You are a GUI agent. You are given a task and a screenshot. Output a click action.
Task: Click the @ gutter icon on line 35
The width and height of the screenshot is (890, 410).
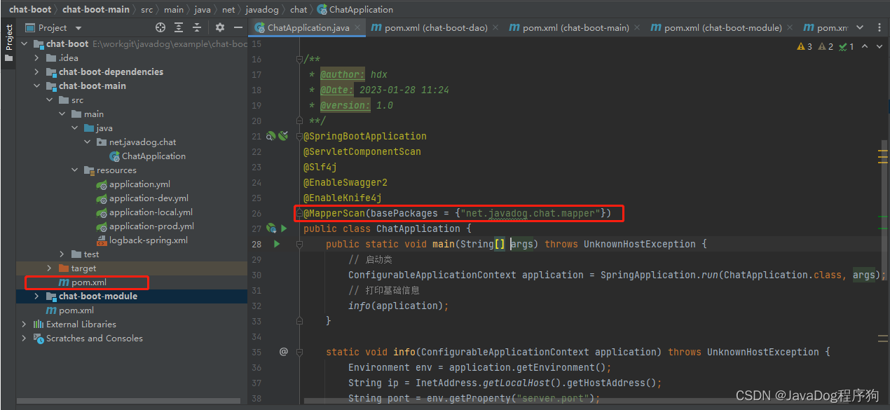[x=284, y=352]
